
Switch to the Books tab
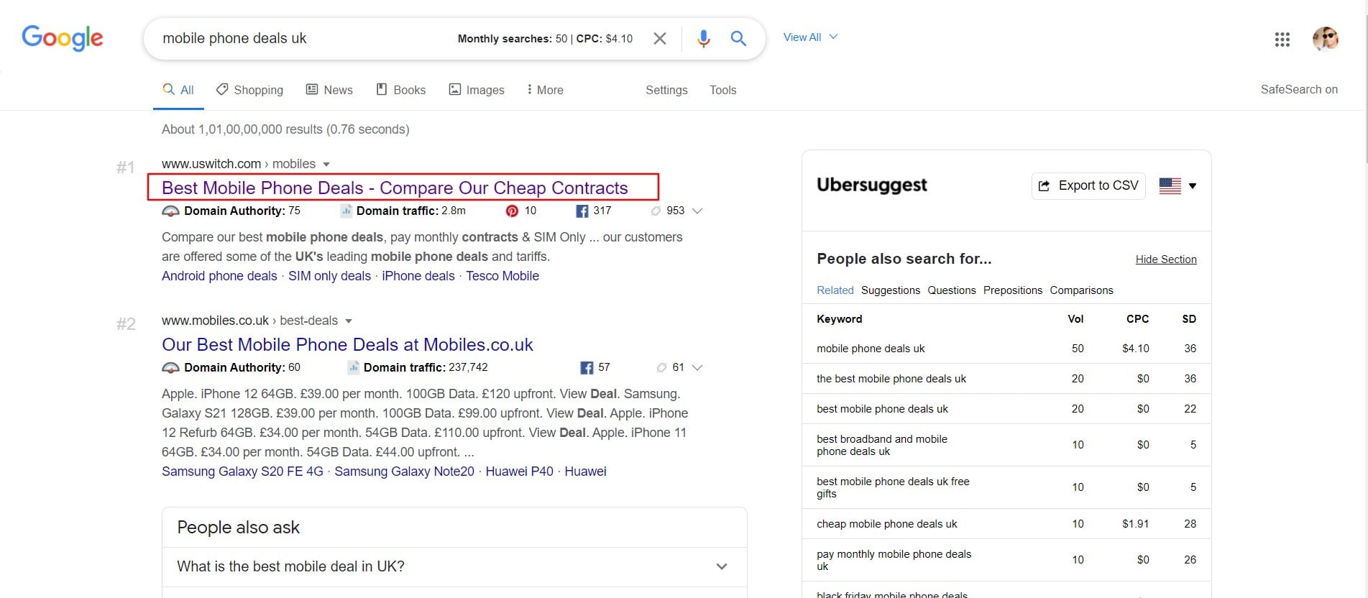point(401,90)
